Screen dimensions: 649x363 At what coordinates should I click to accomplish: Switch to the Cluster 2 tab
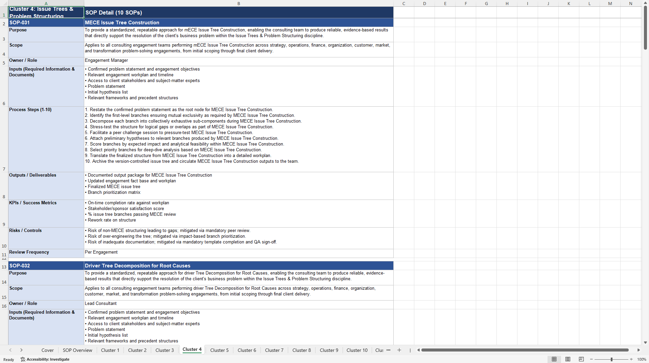pyautogui.click(x=137, y=350)
